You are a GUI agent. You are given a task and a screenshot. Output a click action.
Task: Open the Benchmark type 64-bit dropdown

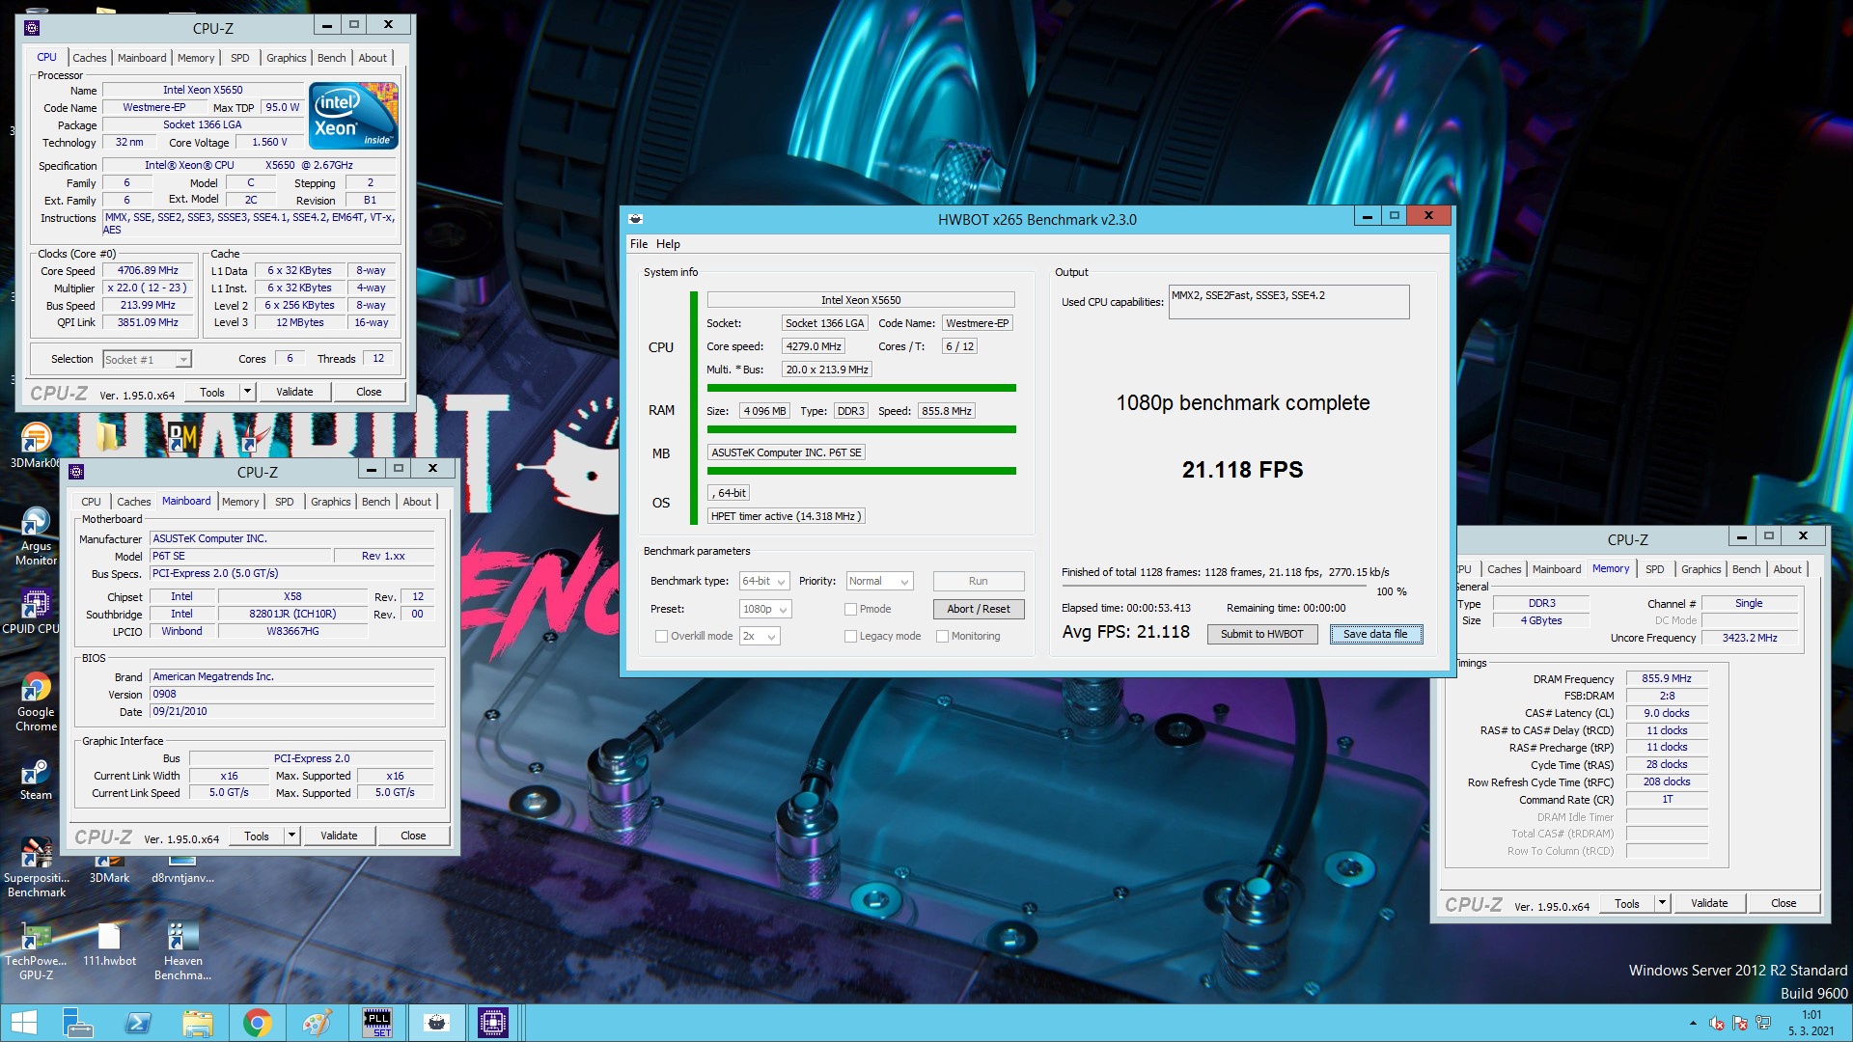(764, 581)
